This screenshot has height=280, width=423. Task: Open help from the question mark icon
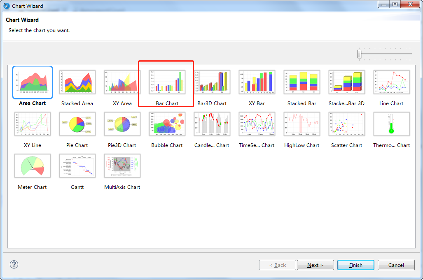[x=14, y=264]
